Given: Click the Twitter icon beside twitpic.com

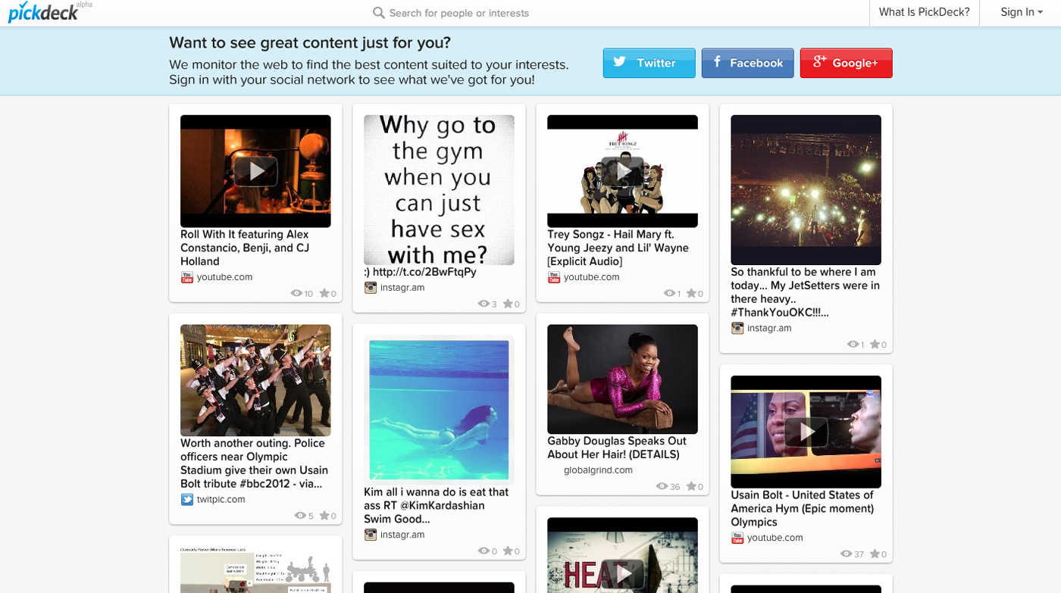Looking at the screenshot, I should click(187, 500).
